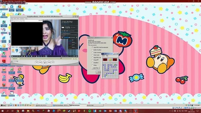The height and width of the screenshot is (113, 201).
Task: Open Help menu in QuickTime window
Action: pos(26,19)
